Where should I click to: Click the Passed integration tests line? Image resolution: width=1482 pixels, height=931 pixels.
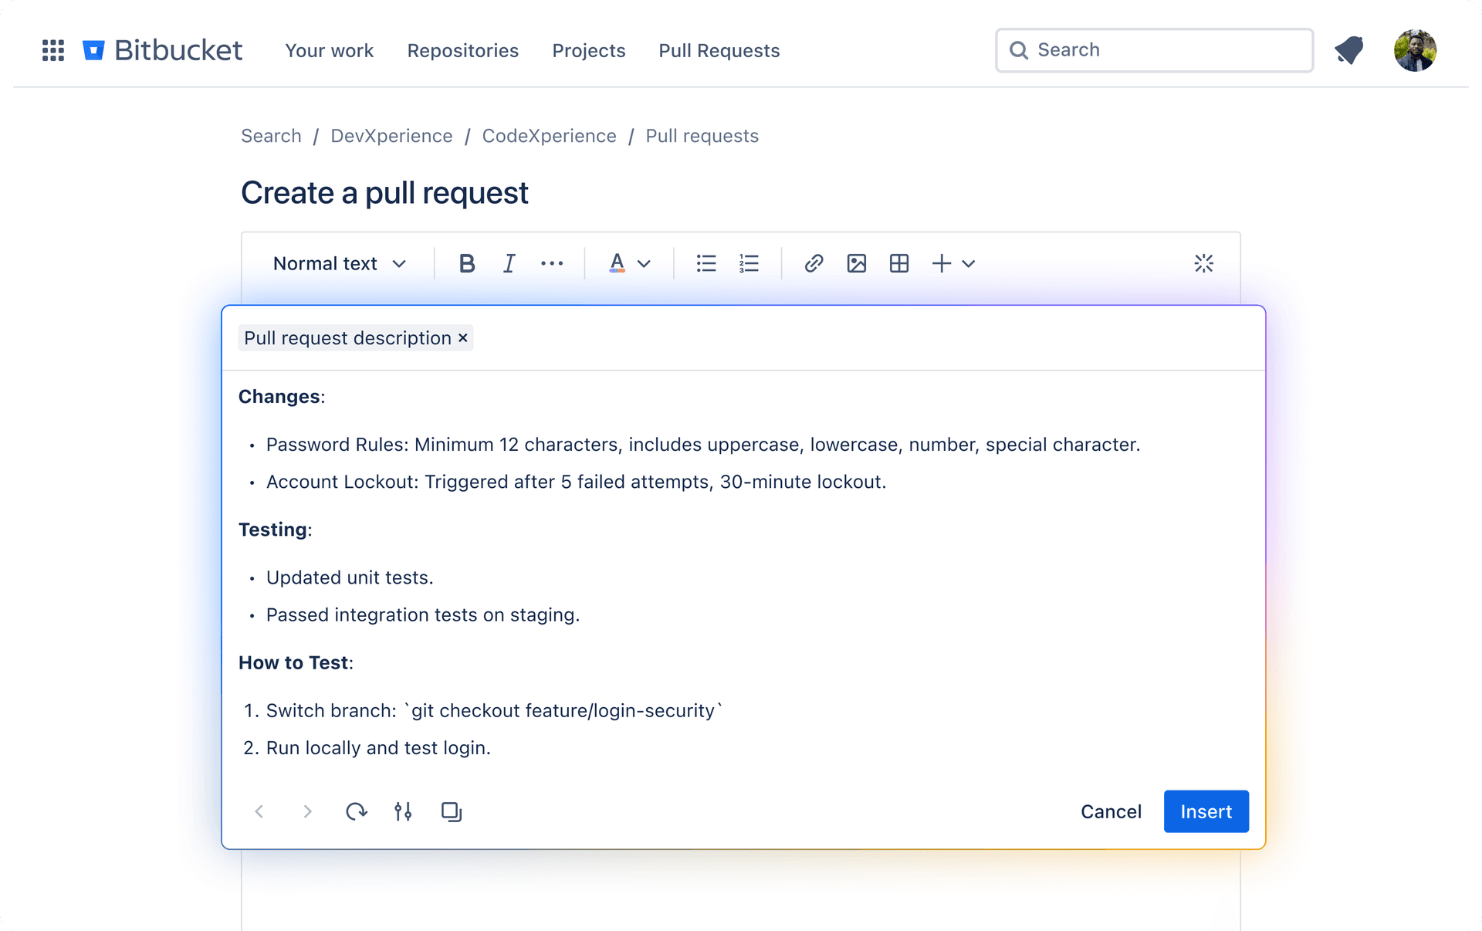(x=423, y=614)
